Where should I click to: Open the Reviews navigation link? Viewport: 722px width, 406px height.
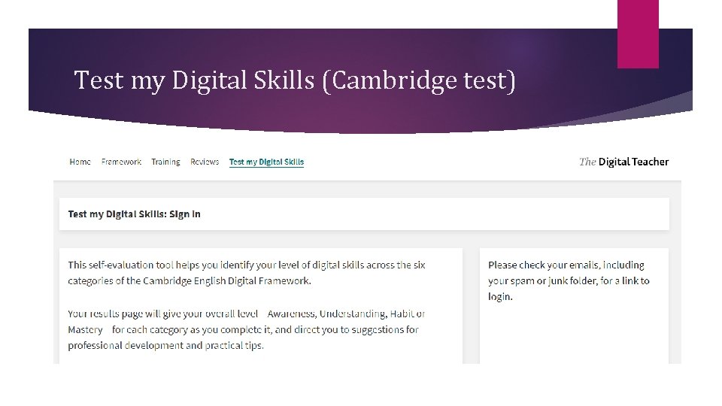tap(205, 162)
